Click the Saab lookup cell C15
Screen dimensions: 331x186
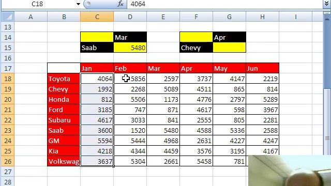click(x=97, y=48)
